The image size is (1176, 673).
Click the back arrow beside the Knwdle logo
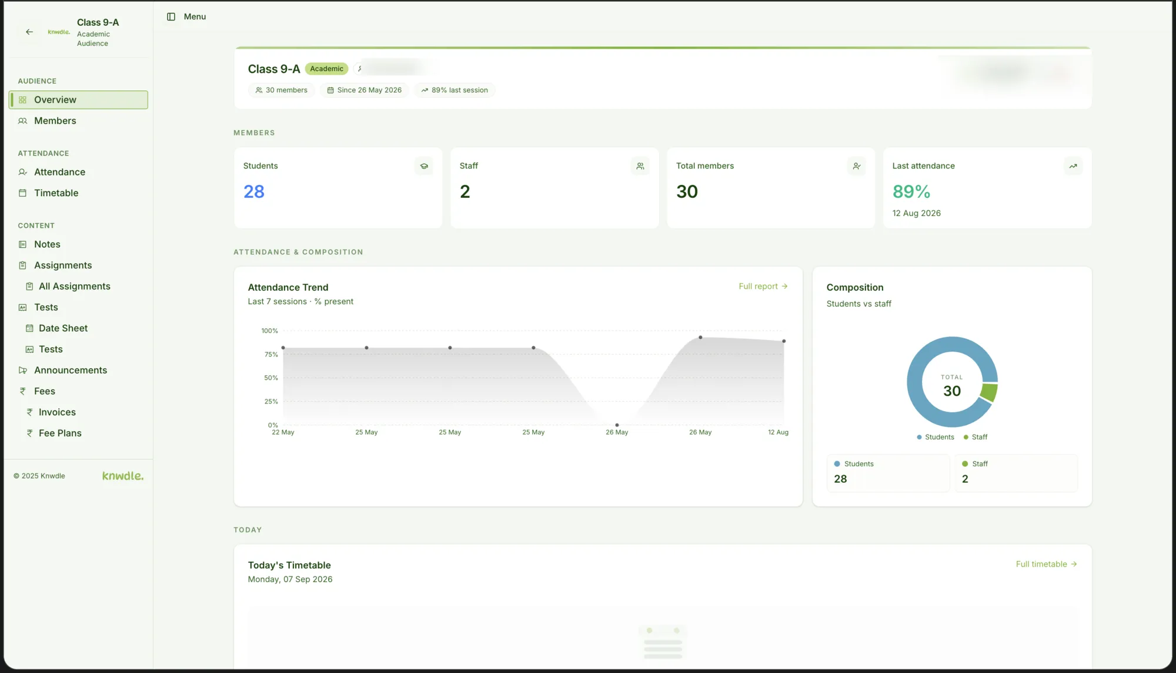click(29, 32)
